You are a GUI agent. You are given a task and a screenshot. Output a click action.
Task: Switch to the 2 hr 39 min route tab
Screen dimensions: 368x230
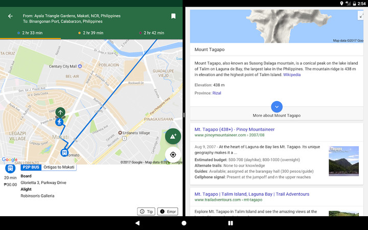tap(91, 33)
